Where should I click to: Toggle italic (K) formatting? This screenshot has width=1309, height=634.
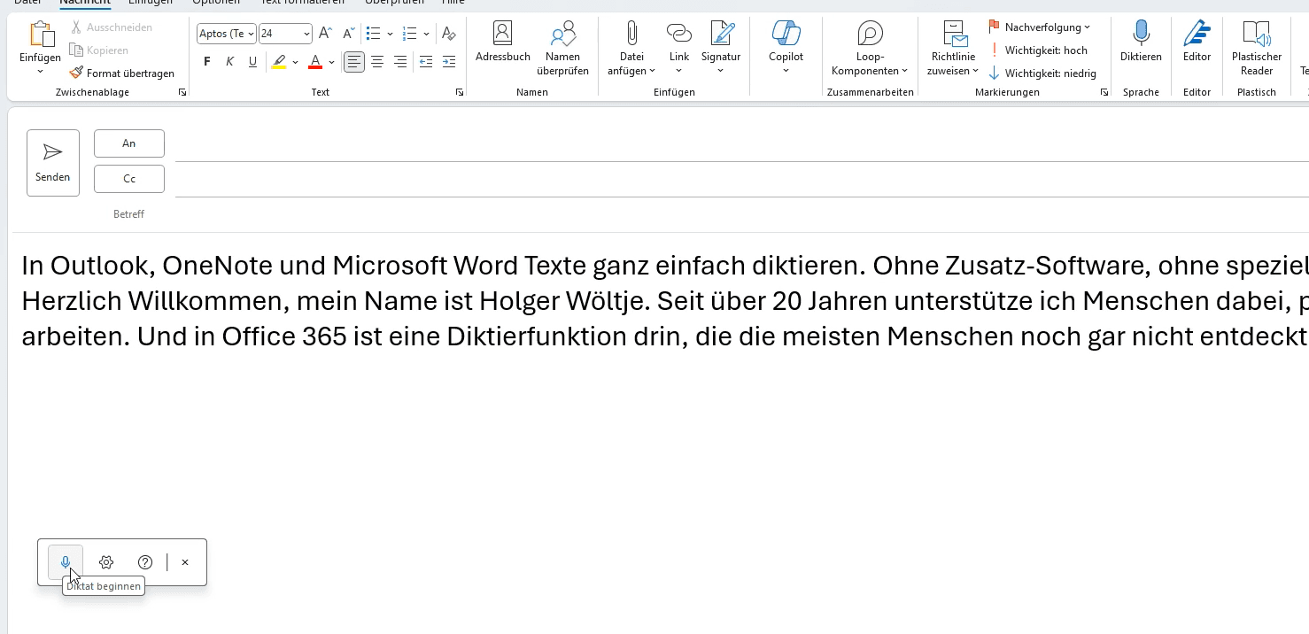coord(229,62)
